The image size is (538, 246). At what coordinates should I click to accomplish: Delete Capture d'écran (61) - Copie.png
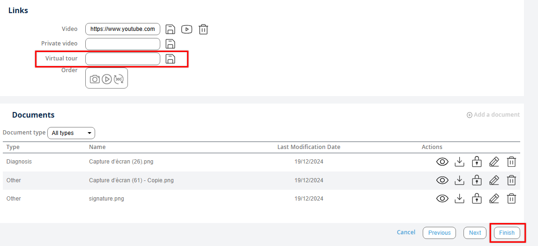pyautogui.click(x=512, y=180)
